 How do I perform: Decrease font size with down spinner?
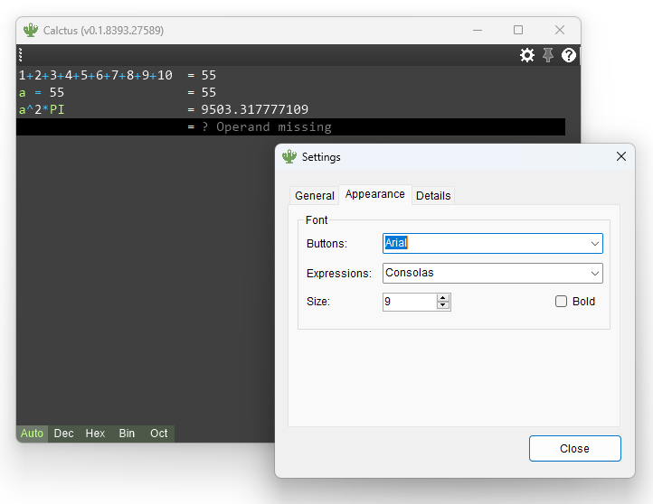pos(443,305)
